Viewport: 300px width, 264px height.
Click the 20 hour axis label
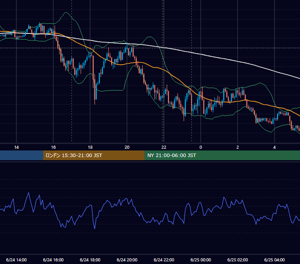pos(127,147)
